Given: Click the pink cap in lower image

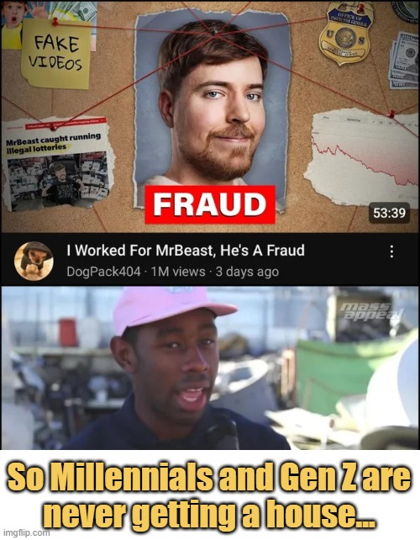Looking at the screenshot, I should coord(170,308).
